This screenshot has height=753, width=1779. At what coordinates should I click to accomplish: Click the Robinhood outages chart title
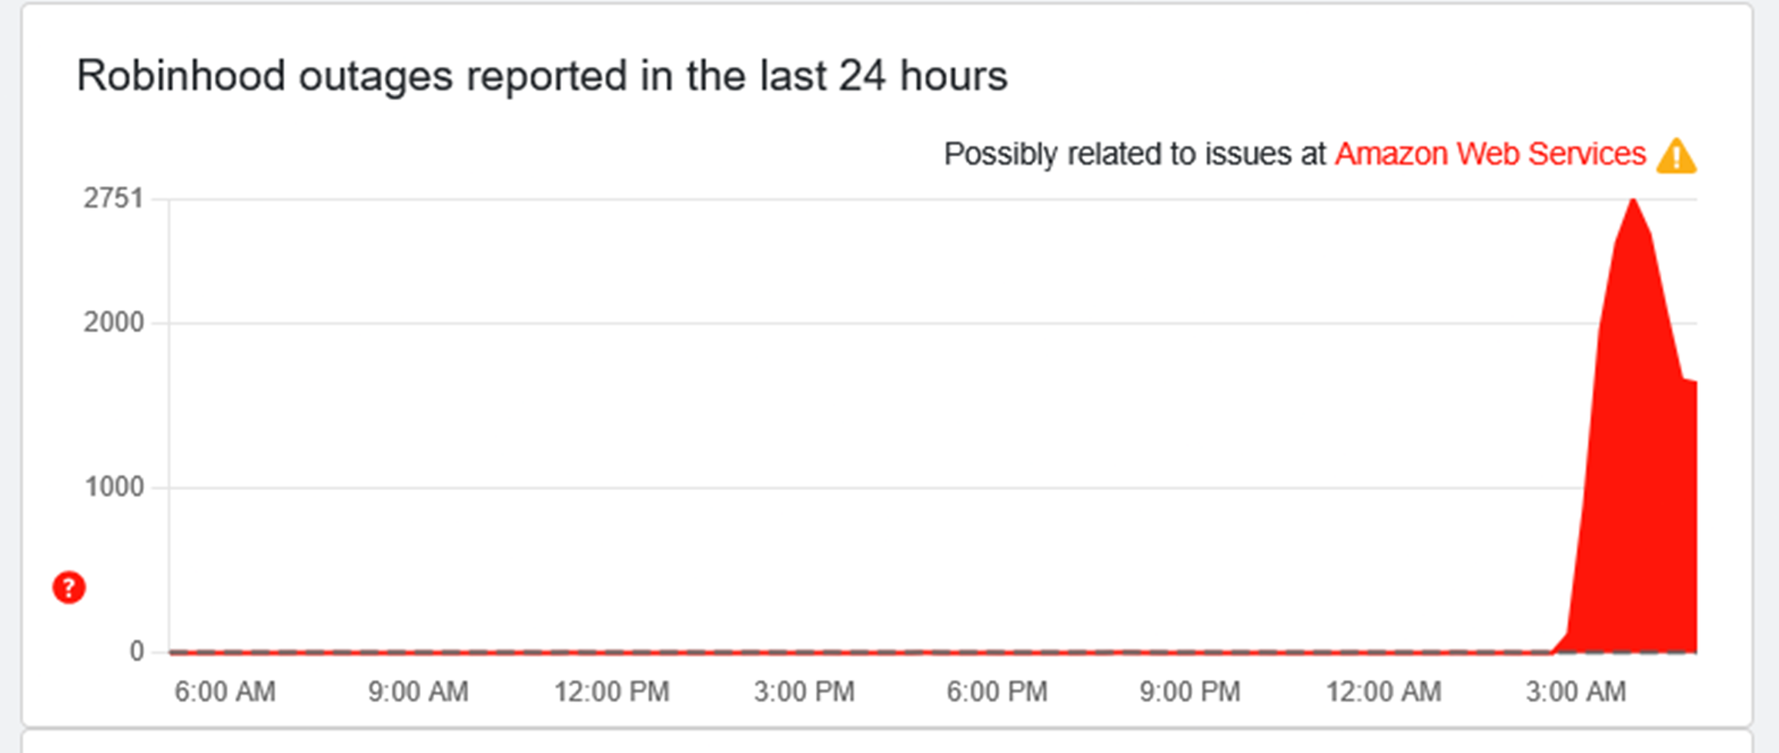[542, 76]
